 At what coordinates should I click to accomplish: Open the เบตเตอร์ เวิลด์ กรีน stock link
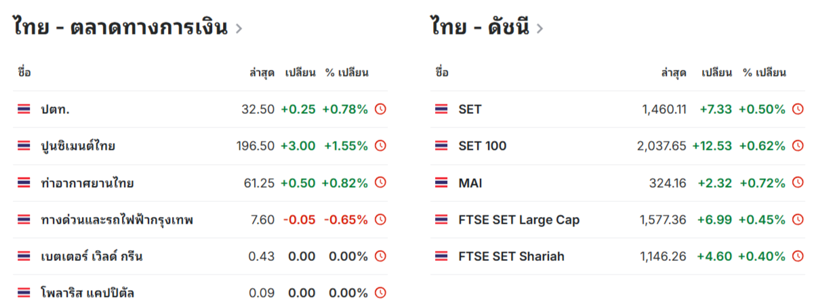coord(91,256)
